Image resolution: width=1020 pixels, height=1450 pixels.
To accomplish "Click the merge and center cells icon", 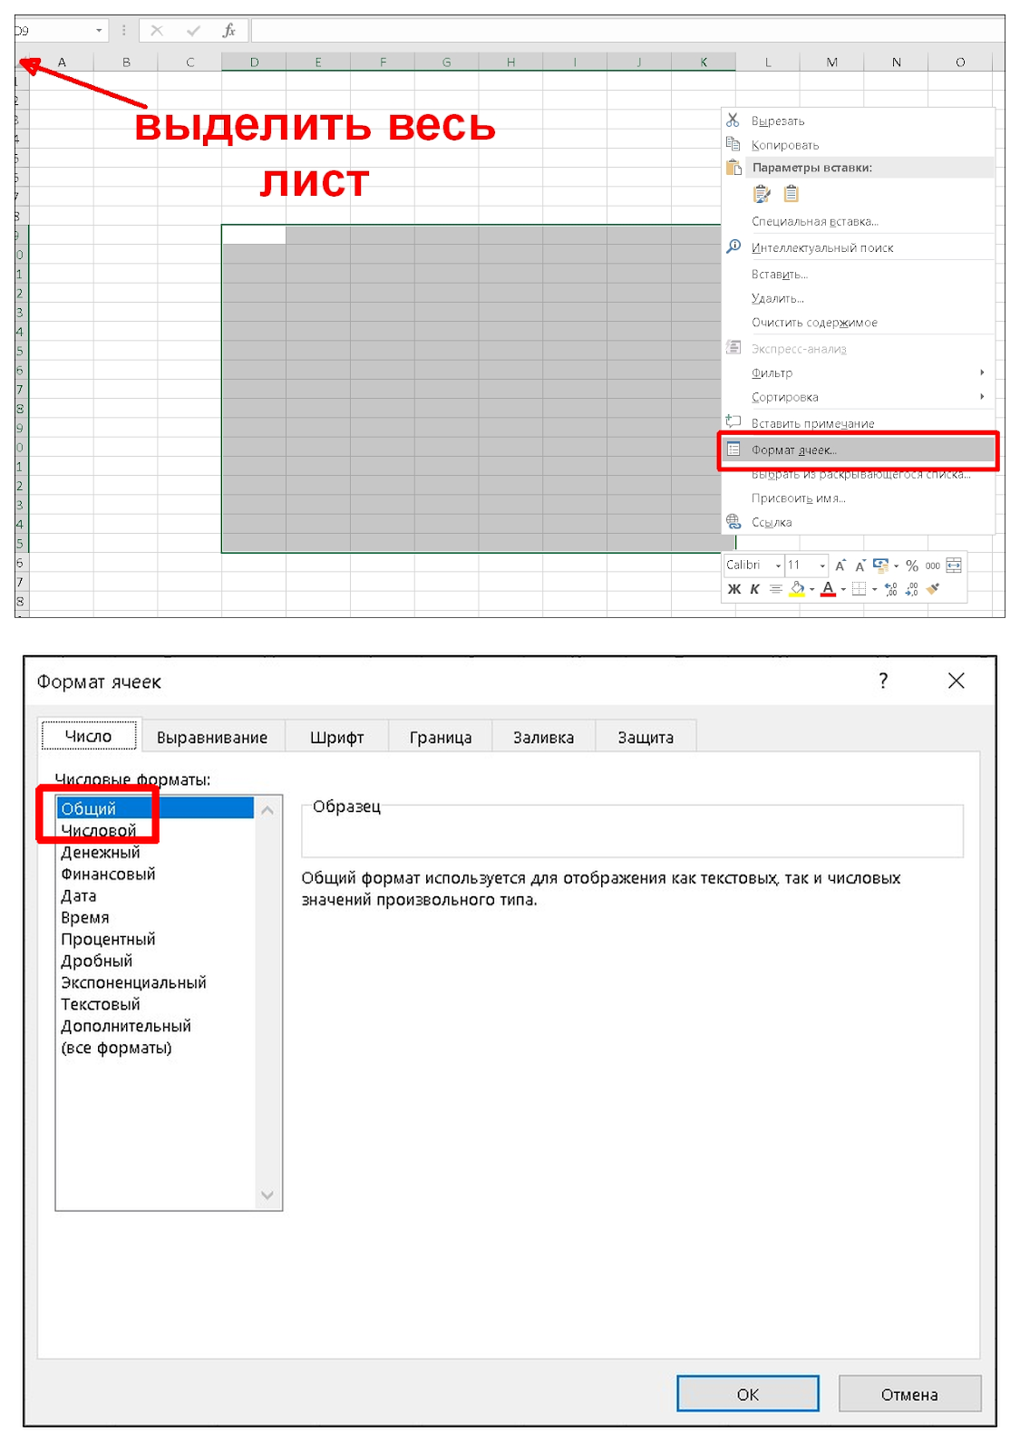I will [x=954, y=565].
